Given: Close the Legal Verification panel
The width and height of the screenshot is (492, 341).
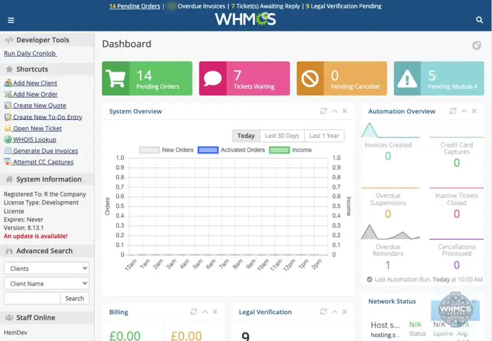Looking at the screenshot, I should (344, 312).
